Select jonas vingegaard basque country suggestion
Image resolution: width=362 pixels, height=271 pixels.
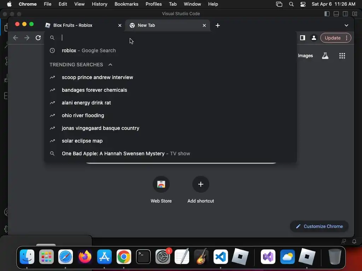(170, 128)
